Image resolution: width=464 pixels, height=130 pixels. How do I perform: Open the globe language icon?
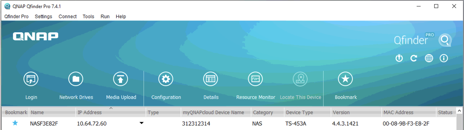[x=429, y=58]
